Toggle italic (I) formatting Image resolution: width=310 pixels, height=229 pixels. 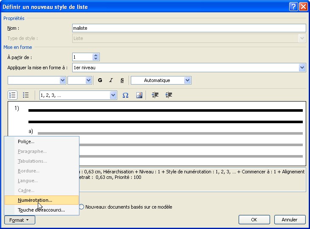click(x=111, y=80)
